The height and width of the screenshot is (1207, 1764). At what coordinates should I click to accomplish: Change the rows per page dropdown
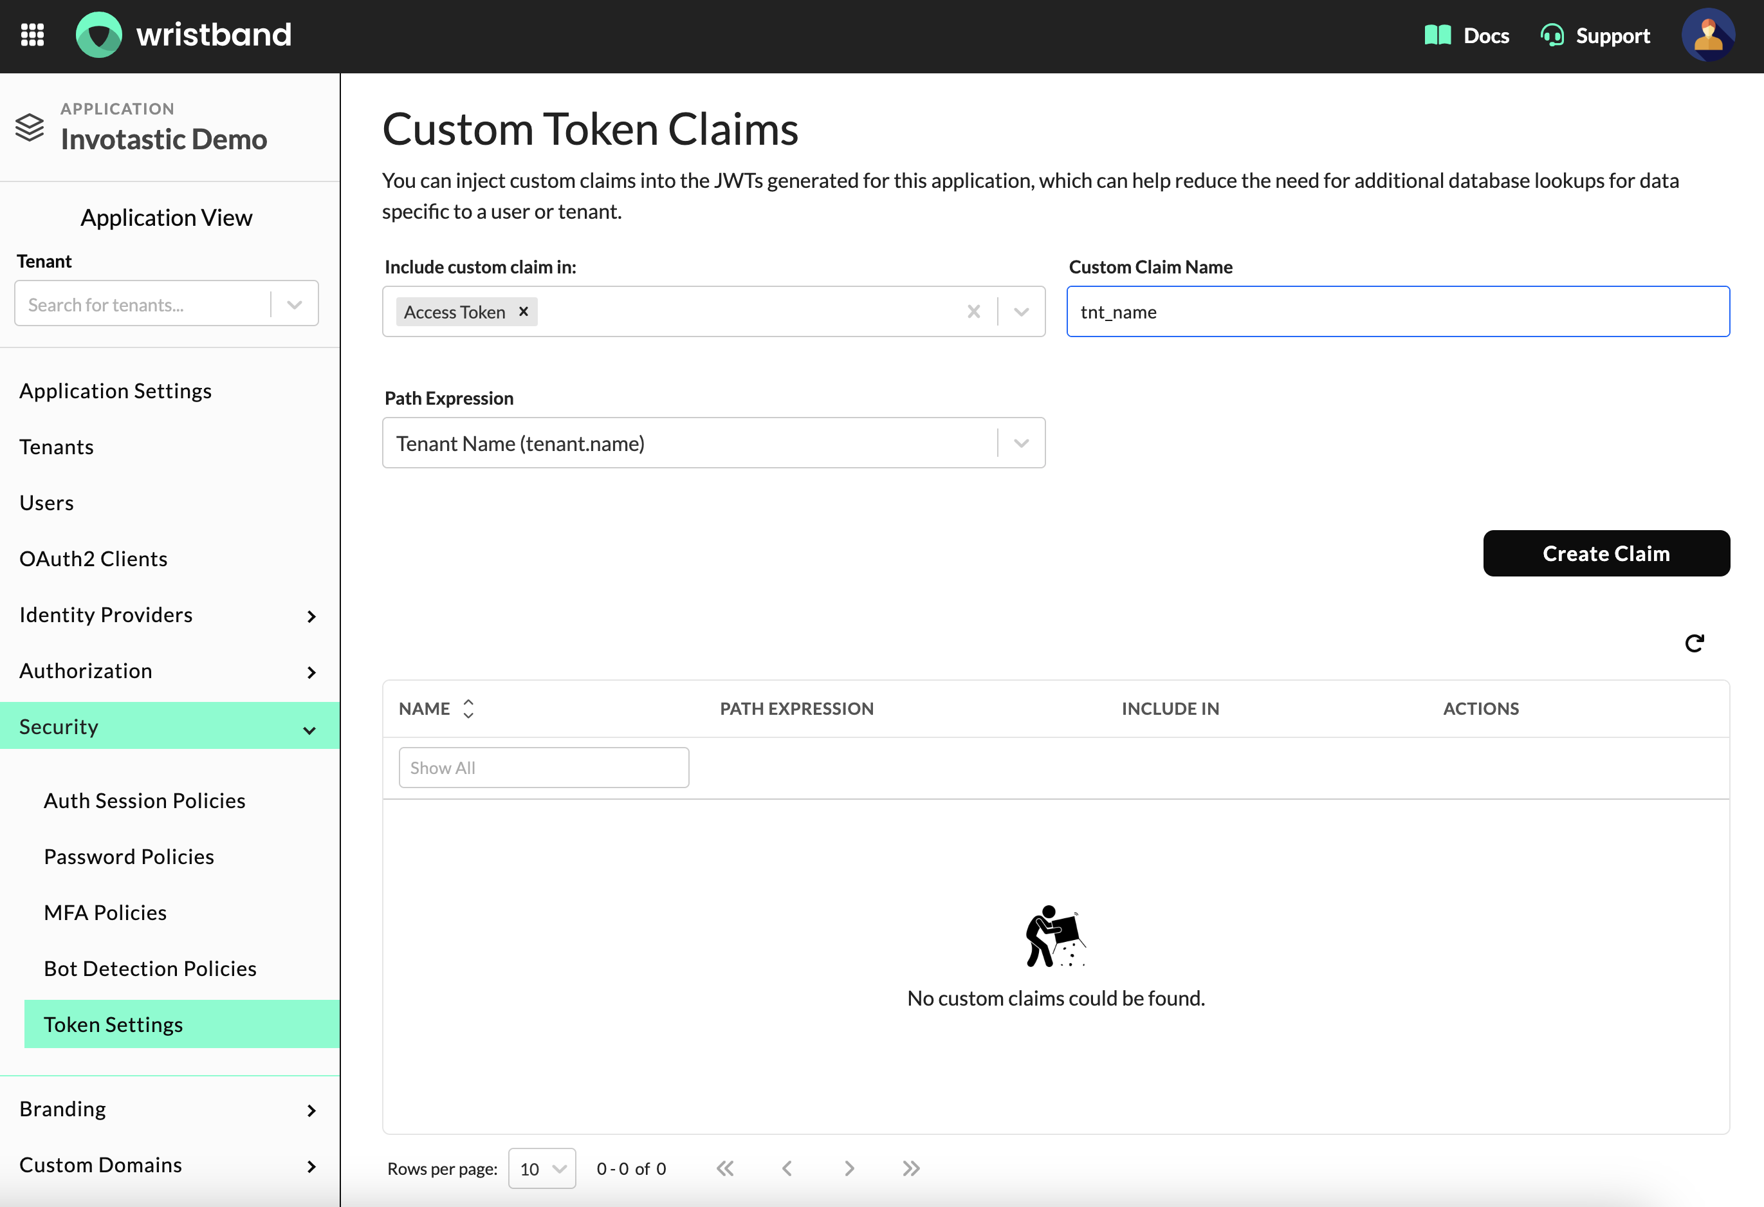tap(542, 1168)
